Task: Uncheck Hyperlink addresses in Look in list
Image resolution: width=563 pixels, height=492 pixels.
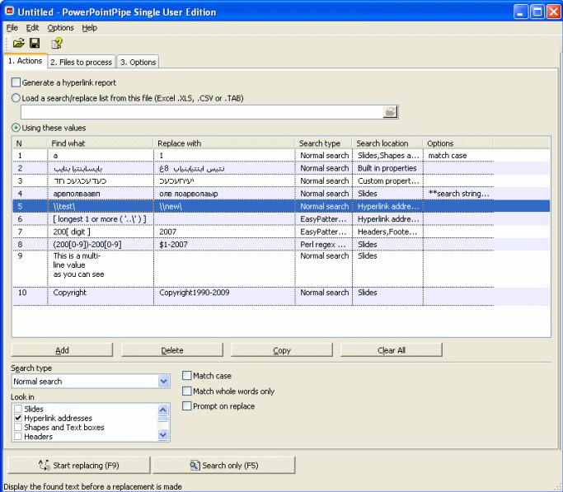Action: [18, 418]
